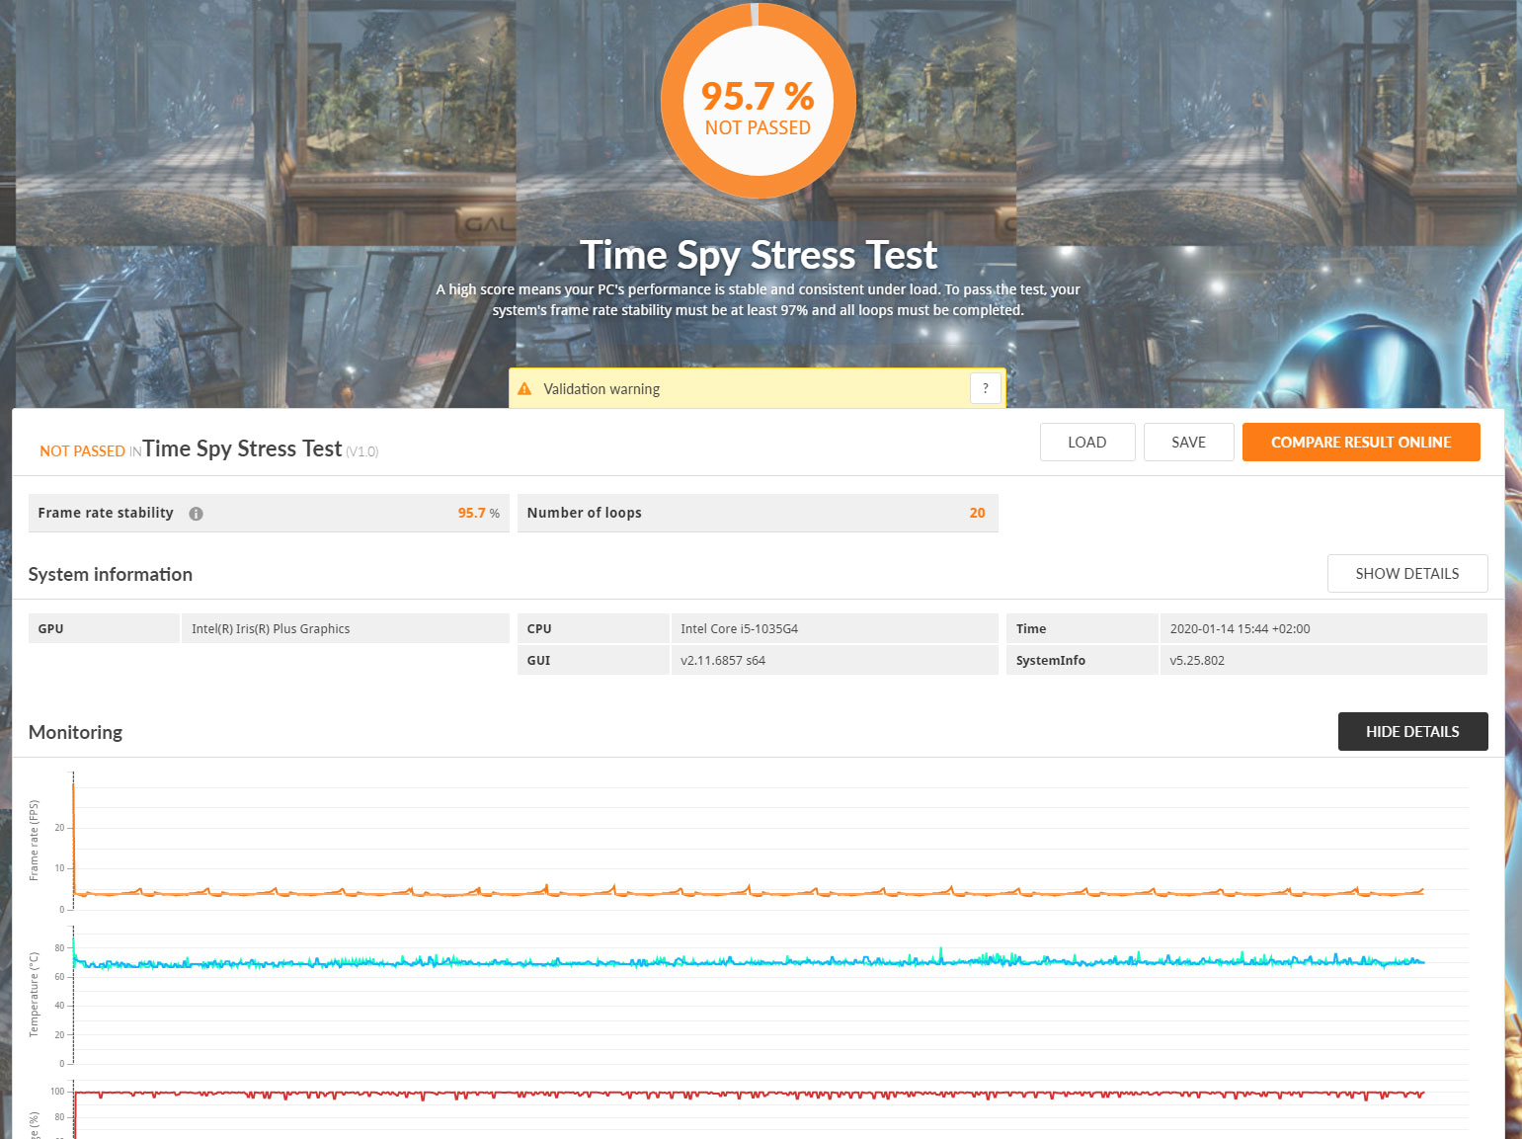Click the Frame rate stability info icon

196,514
